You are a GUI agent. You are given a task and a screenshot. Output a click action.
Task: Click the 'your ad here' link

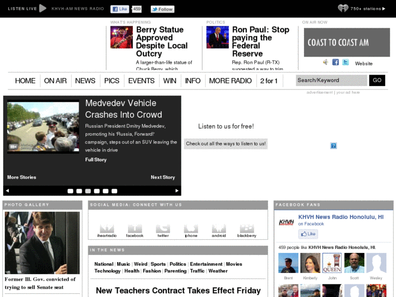click(x=348, y=93)
